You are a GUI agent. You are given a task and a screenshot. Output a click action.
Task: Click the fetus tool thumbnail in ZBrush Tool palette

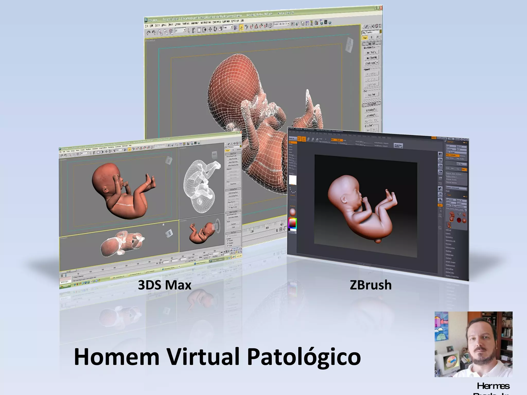452,217
